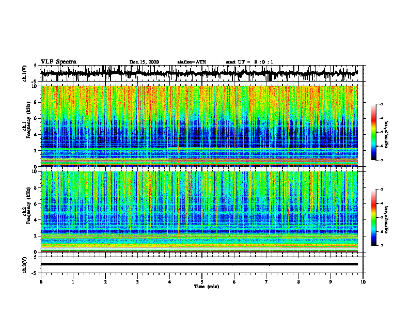Screen dimensions: 409x316
Task: Click the "ch.1(V)" waveform axis label
Action: click(25, 73)
